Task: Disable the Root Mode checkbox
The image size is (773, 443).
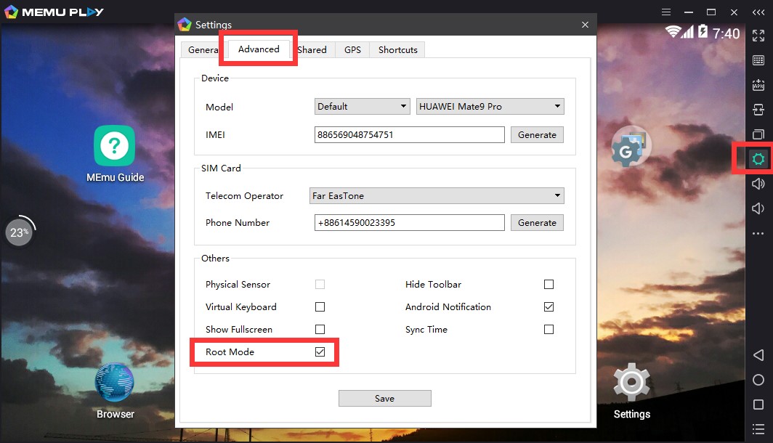Action: pyautogui.click(x=320, y=352)
